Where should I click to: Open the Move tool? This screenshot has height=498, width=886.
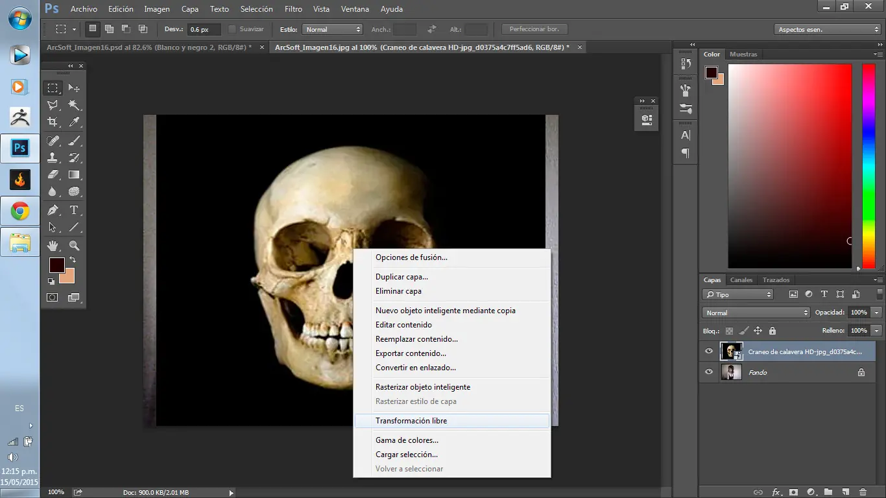pos(73,89)
